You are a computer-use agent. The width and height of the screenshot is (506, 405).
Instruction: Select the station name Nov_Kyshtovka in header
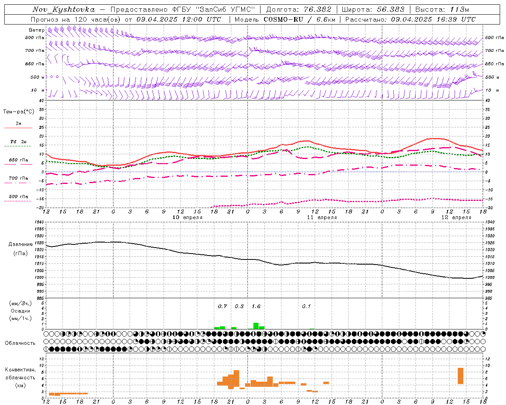point(64,9)
